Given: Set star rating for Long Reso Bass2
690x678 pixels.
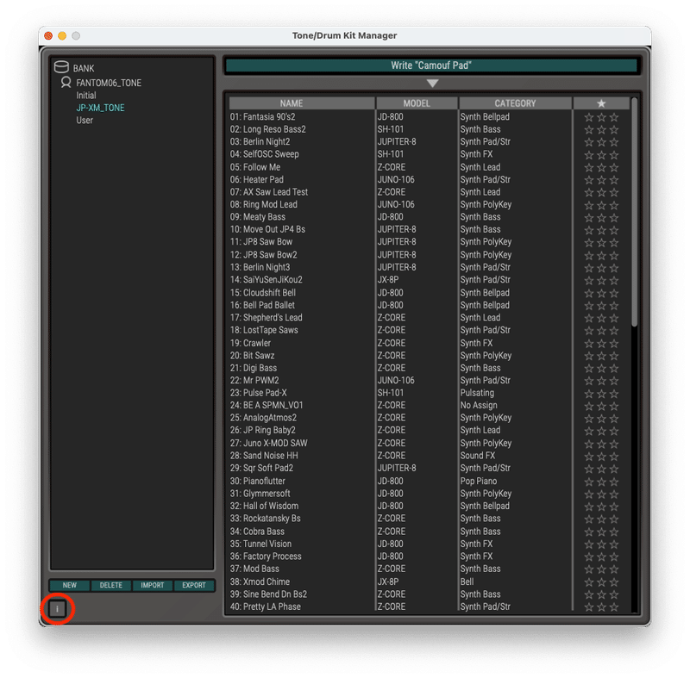Looking at the screenshot, I should (x=601, y=129).
